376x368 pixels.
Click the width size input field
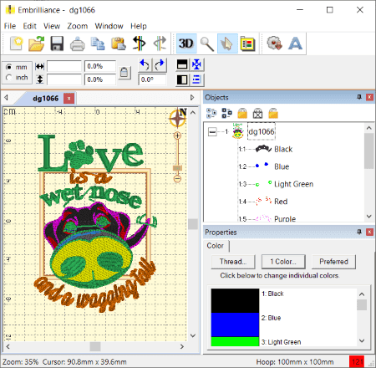click(64, 66)
